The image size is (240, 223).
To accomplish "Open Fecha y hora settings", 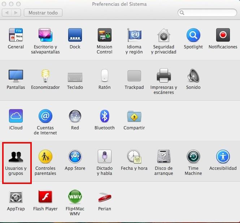I will (x=134, y=156).
